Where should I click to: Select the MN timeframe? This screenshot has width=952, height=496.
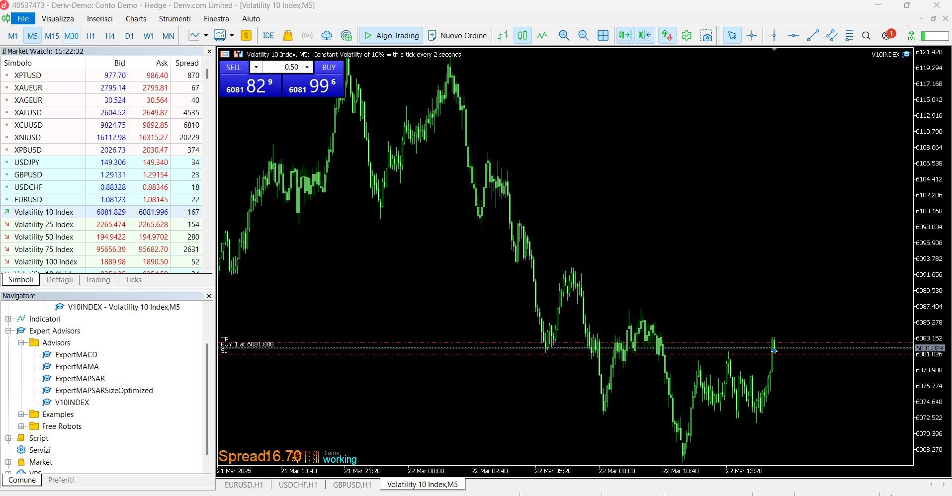tap(168, 36)
